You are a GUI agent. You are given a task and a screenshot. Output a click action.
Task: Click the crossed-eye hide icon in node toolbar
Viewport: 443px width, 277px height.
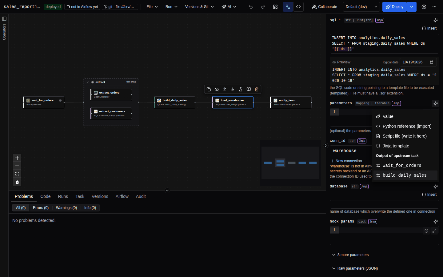pos(217,89)
